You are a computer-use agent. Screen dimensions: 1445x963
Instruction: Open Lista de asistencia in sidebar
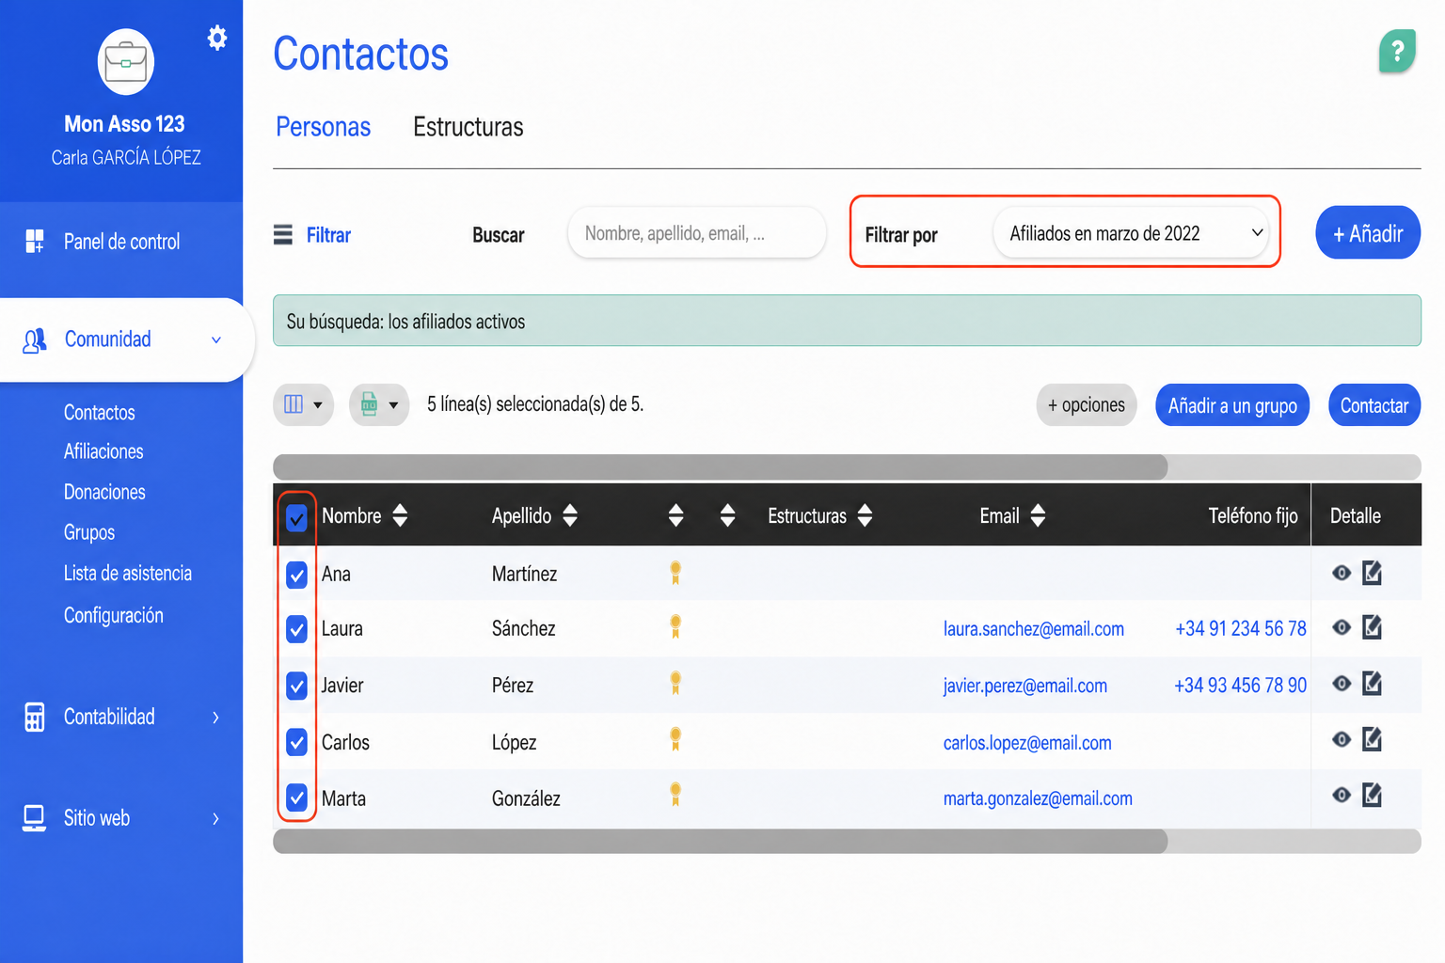(128, 574)
